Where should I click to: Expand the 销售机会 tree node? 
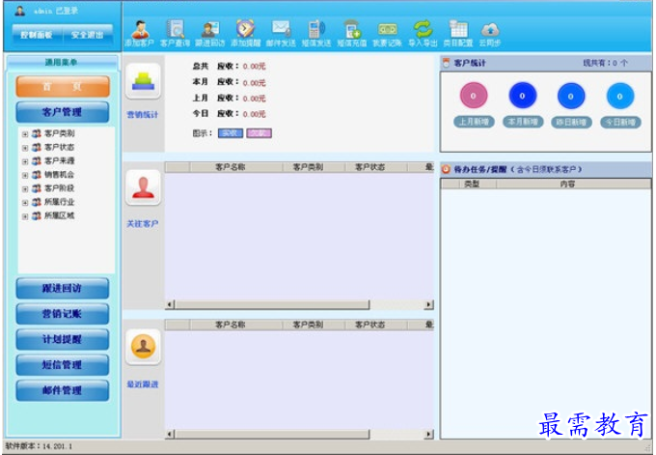tap(25, 175)
